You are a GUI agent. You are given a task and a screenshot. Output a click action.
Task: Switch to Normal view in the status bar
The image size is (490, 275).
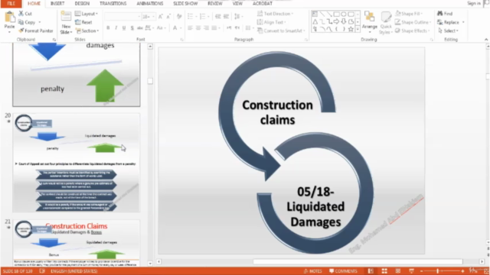click(371, 271)
